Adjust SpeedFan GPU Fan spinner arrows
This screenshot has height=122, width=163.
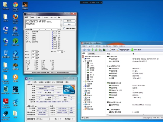click(62, 52)
